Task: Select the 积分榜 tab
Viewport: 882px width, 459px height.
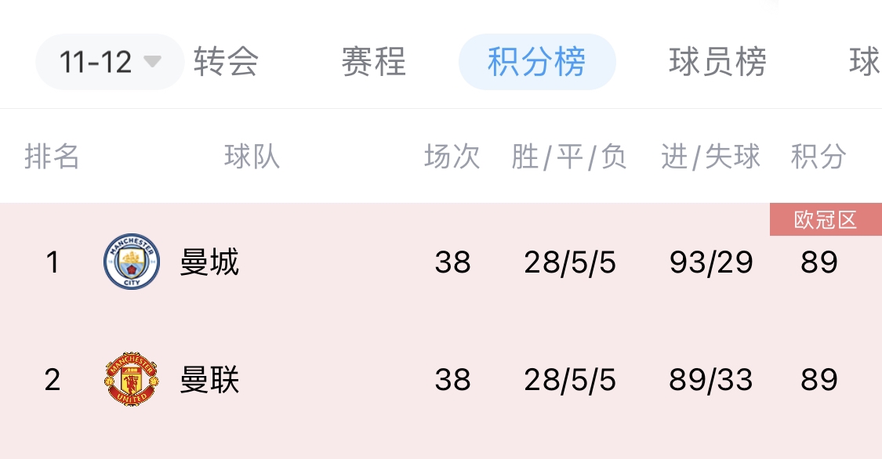Action: [x=537, y=62]
